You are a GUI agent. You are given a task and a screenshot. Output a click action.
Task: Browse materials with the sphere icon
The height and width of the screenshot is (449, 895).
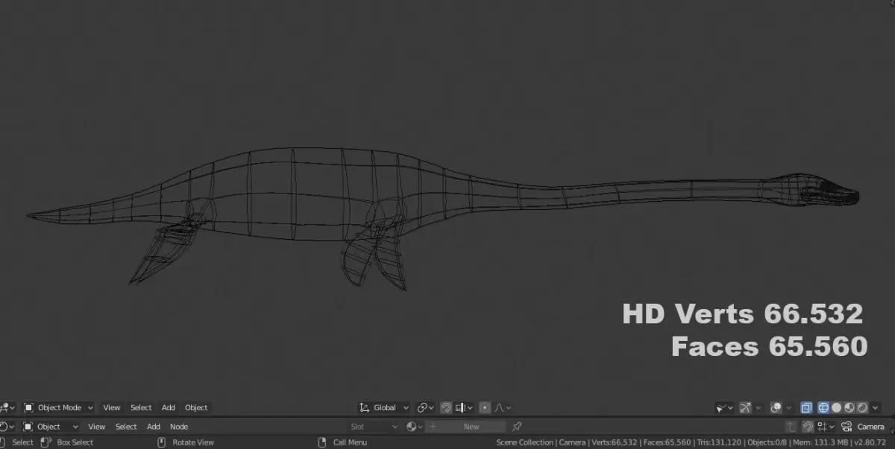[415, 427]
